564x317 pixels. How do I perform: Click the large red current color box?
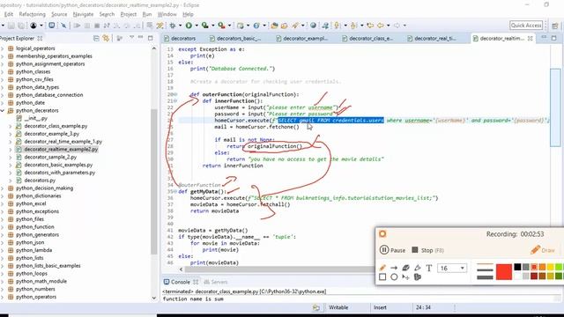pyautogui.click(x=503, y=271)
